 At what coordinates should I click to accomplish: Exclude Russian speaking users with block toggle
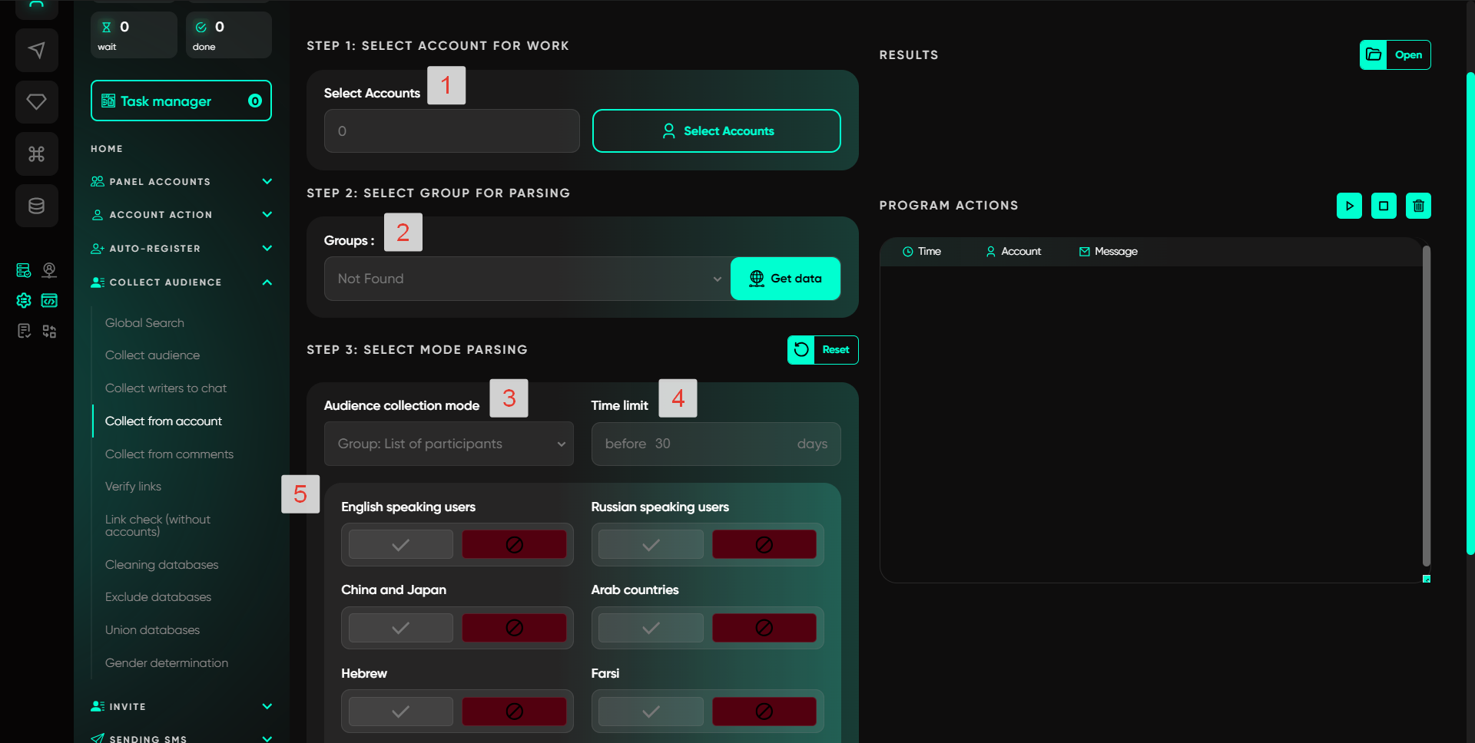(764, 545)
